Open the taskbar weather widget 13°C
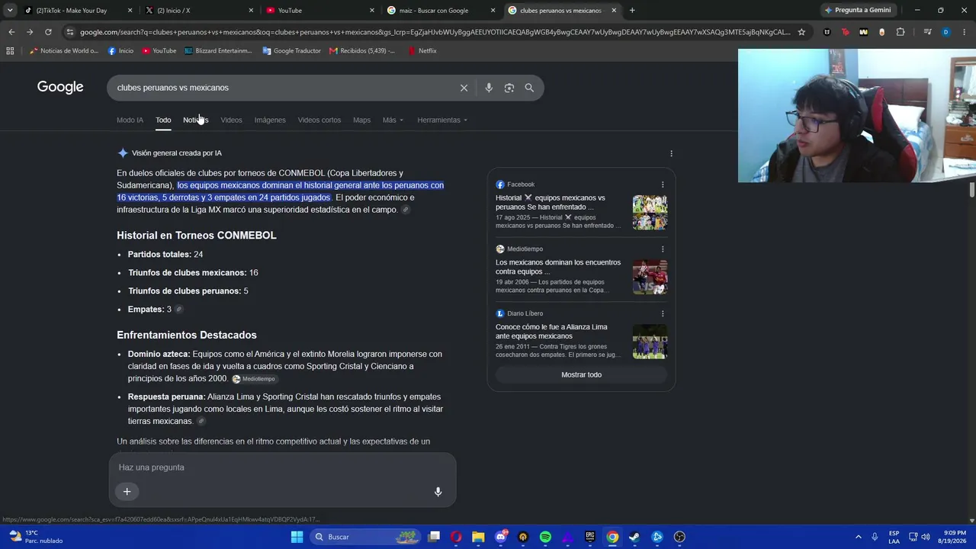Screen dimensions: 976x549 (34, 537)
